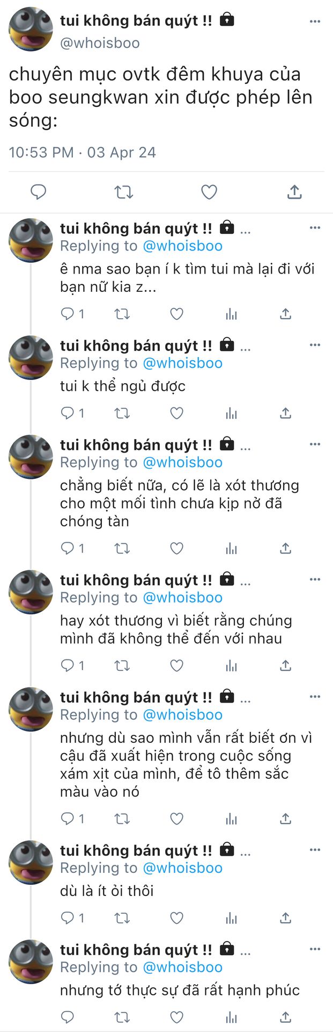Like the reply 'dù là ít ỏi thôi'

click(x=177, y=918)
